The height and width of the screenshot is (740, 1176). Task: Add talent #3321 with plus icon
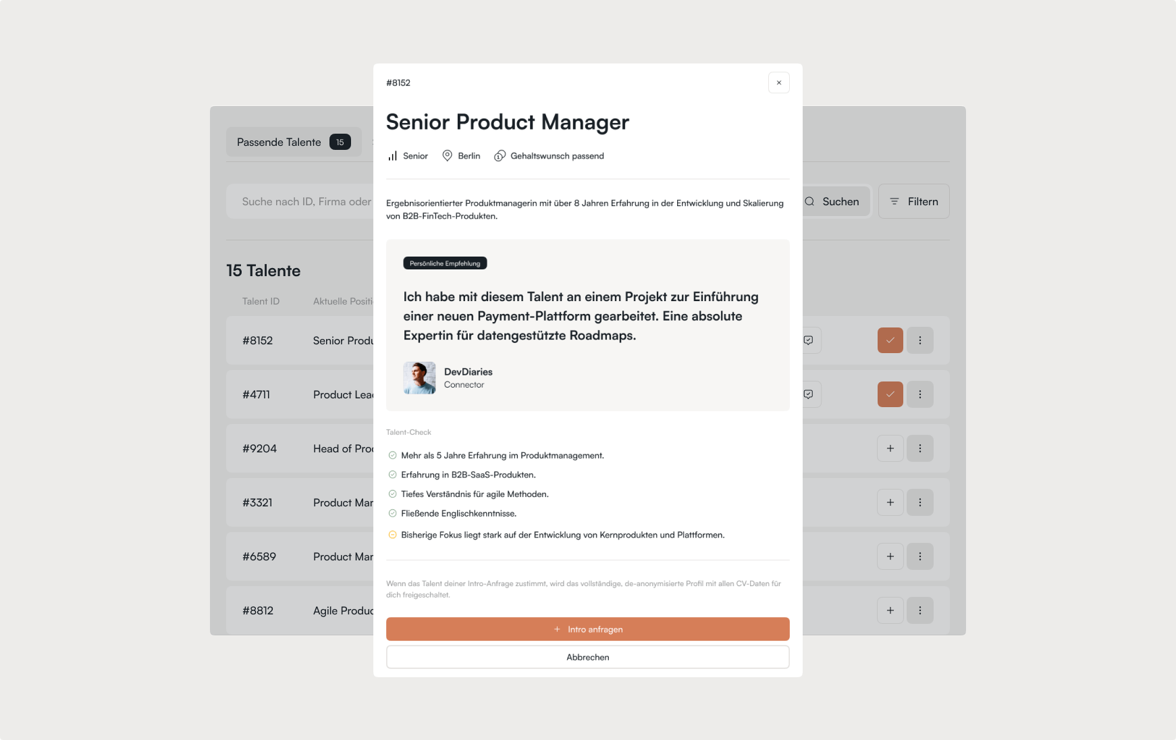point(890,502)
